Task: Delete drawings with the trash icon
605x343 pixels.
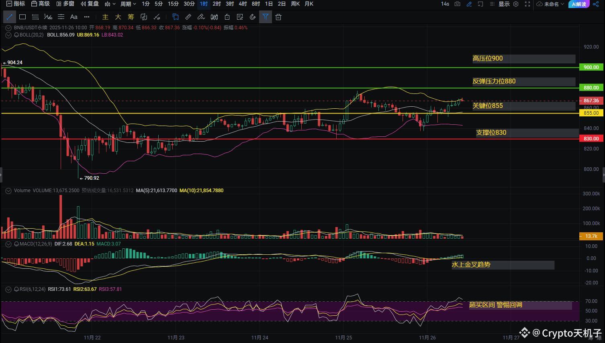Action: pos(278,17)
